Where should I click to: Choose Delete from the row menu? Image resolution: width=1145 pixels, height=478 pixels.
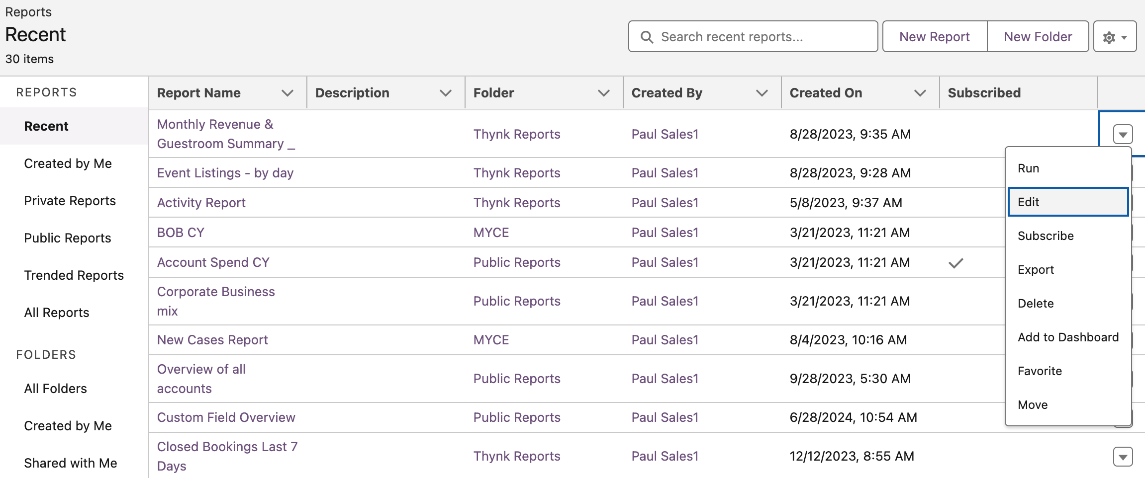coord(1068,304)
